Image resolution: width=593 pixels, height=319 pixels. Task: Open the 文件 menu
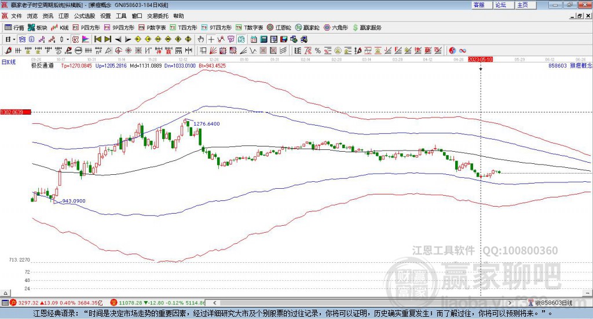(x=17, y=16)
